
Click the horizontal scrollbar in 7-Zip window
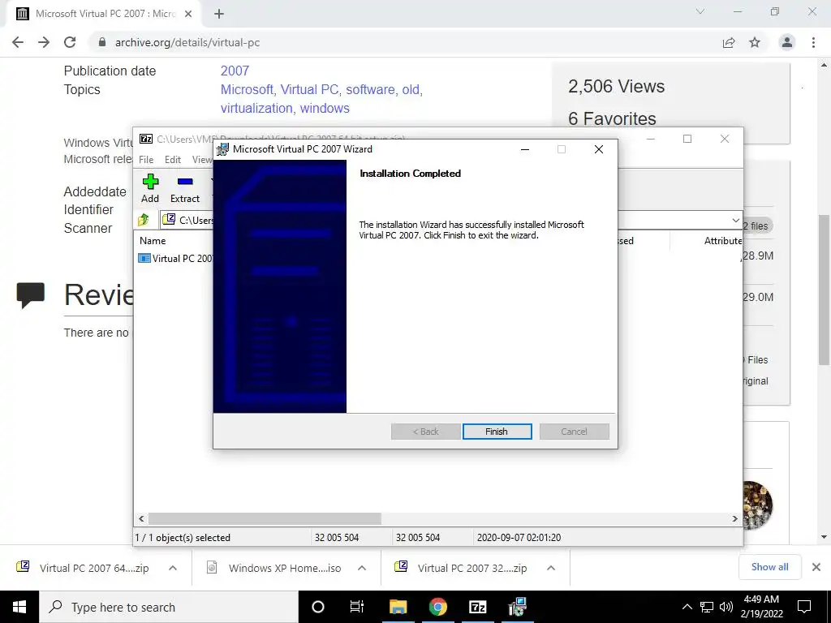tap(265, 518)
